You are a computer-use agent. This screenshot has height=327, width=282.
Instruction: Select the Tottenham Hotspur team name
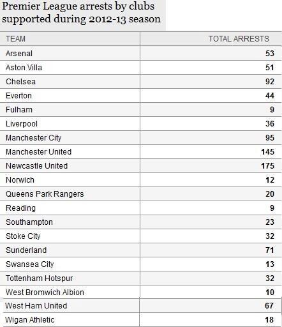pos(39,278)
